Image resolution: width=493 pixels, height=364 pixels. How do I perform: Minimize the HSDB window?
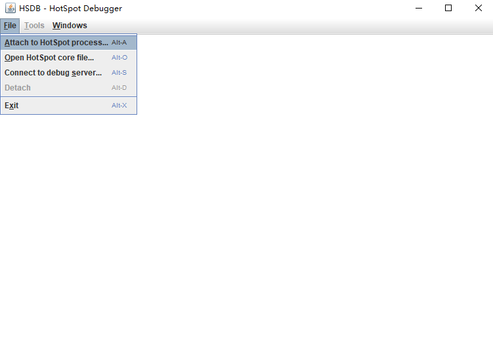pyautogui.click(x=419, y=8)
